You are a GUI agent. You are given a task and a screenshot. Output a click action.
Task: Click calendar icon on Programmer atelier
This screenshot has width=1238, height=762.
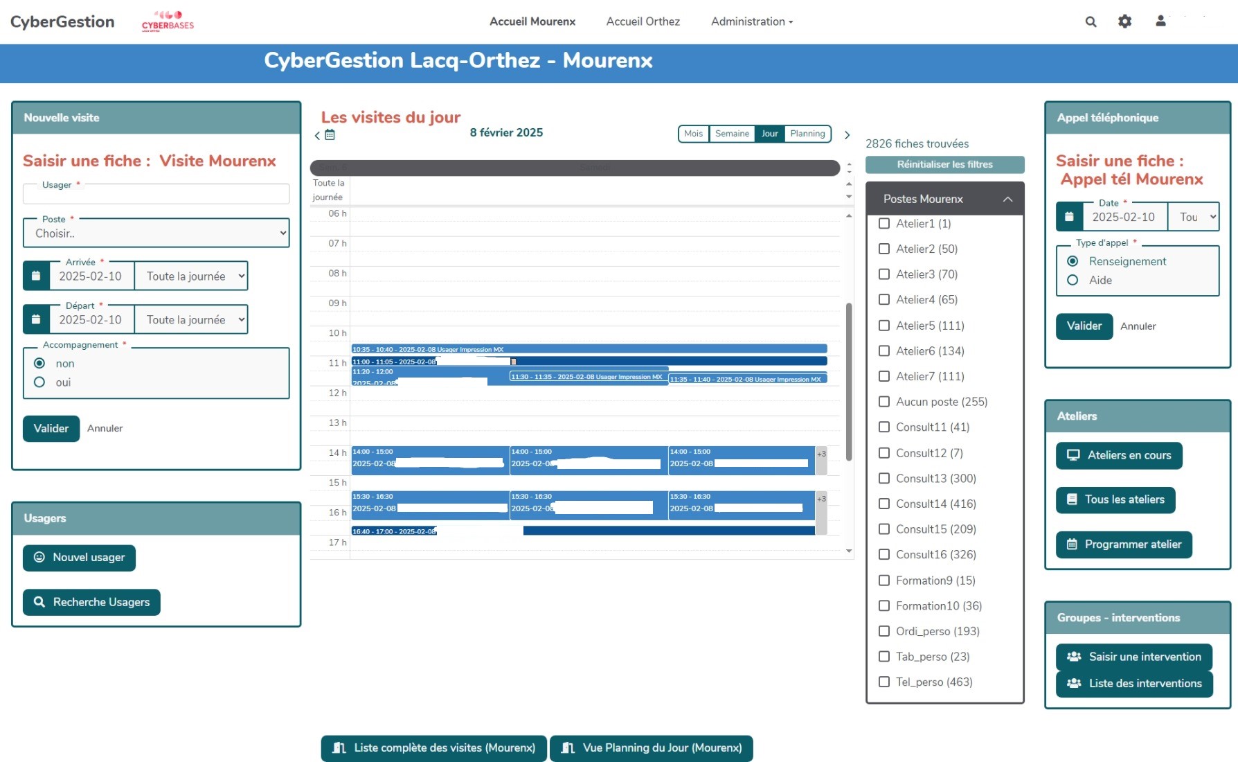(1072, 544)
